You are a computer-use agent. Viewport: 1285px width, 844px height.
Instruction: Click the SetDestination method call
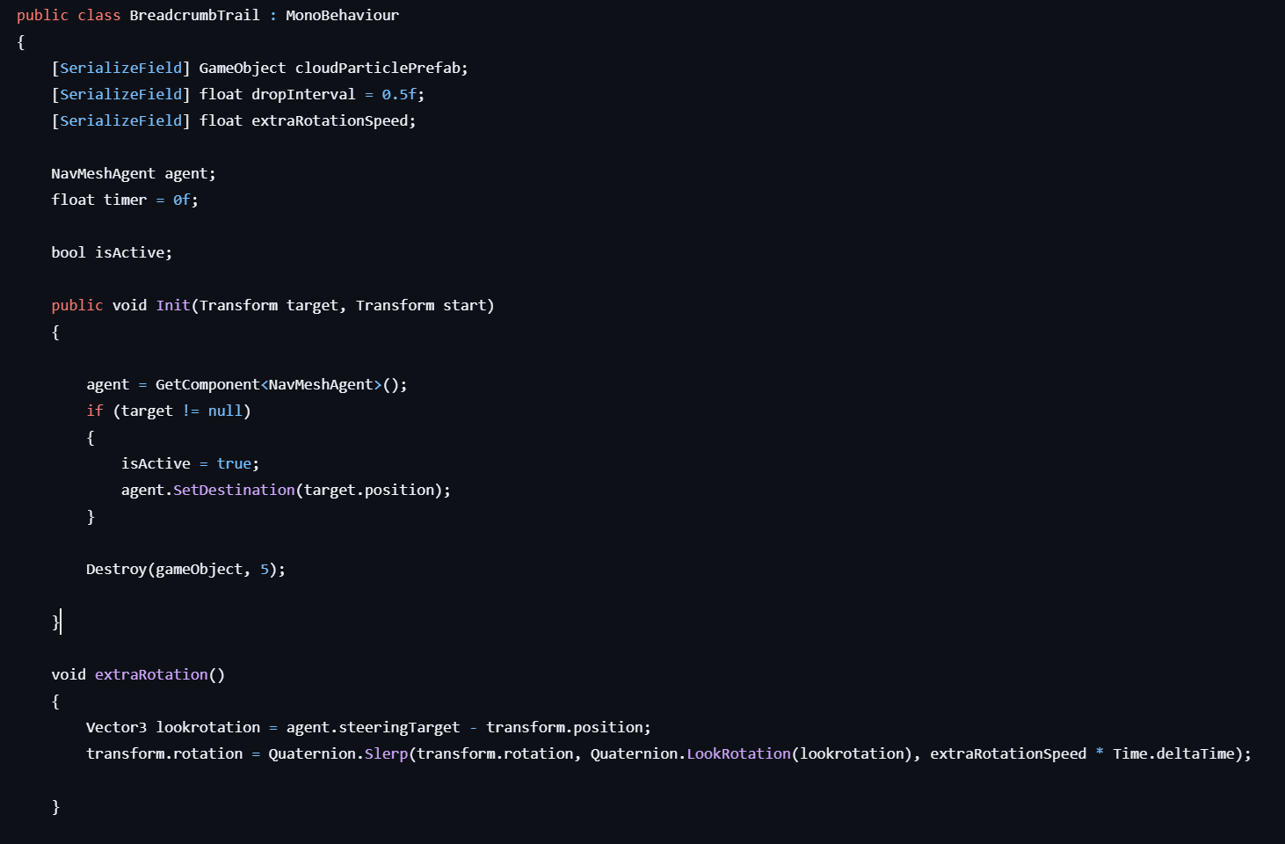click(234, 490)
